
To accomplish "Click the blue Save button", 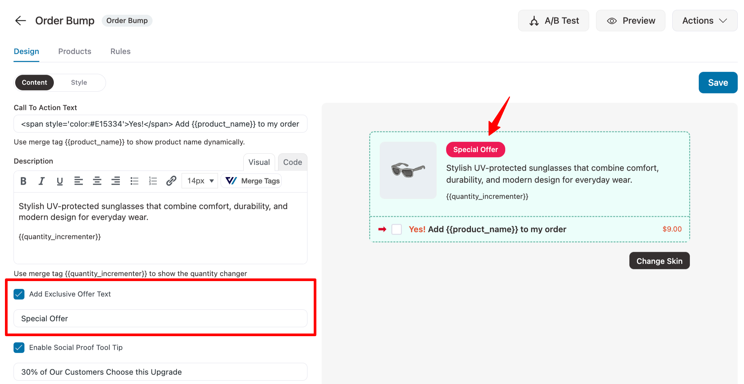I will tap(718, 82).
